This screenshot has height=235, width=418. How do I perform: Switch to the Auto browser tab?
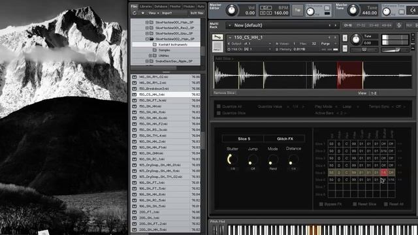click(x=201, y=7)
